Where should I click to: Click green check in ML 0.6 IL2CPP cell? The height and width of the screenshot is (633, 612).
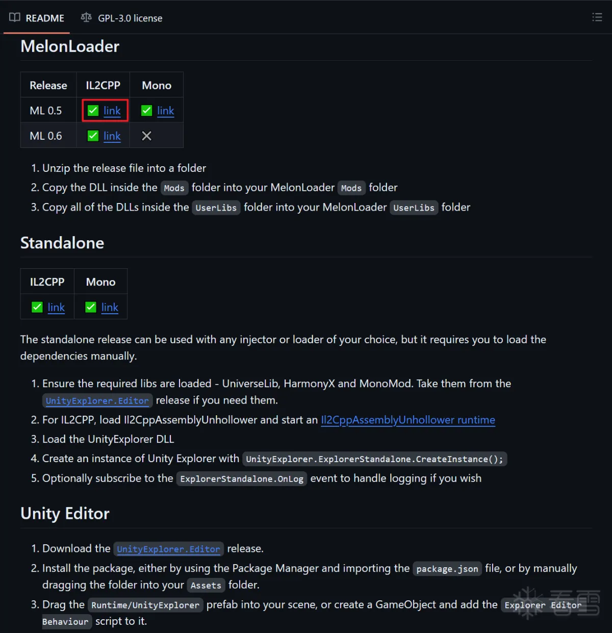(93, 136)
